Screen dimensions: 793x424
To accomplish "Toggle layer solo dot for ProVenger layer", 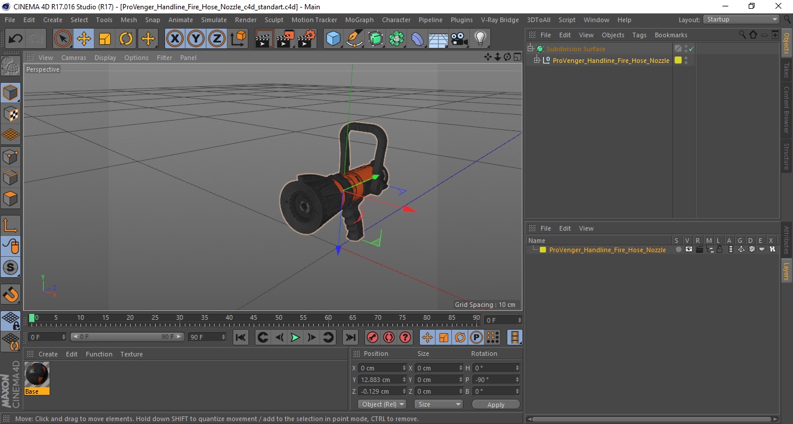I will 678,249.
